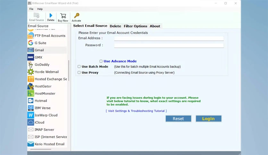Switch to the Delete tab
268x155 pixels.
point(115,26)
